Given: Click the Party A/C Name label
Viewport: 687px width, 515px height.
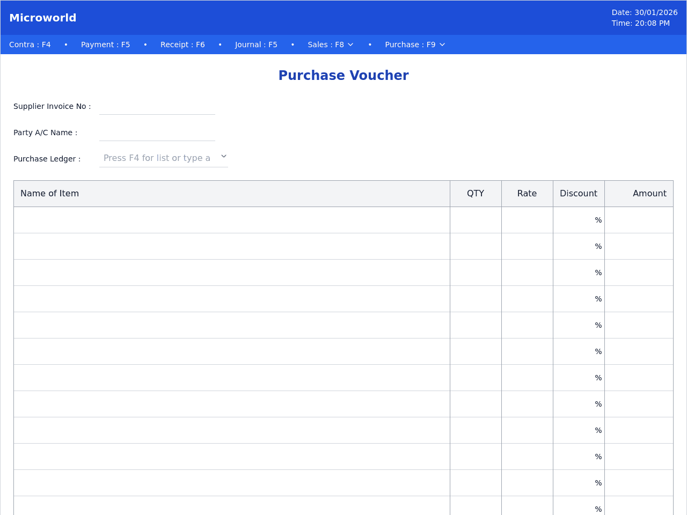Looking at the screenshot, I should 46,133.
